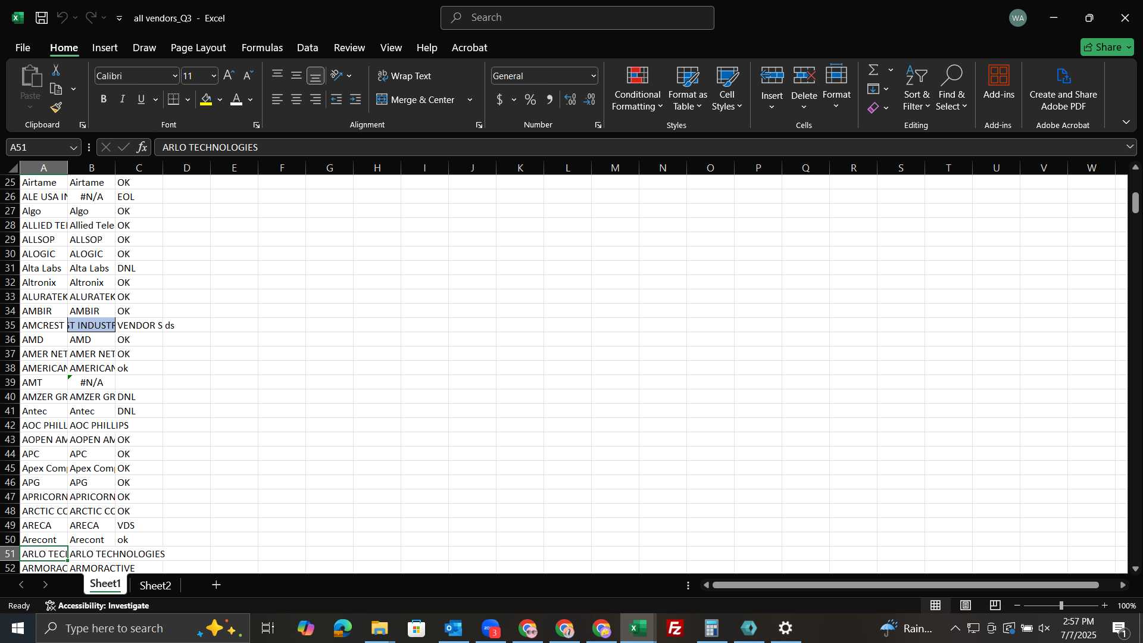The width and height of the screenshot is (1143, 643).
Task: Toggle Underline formatting
Action: coord(141,99)
